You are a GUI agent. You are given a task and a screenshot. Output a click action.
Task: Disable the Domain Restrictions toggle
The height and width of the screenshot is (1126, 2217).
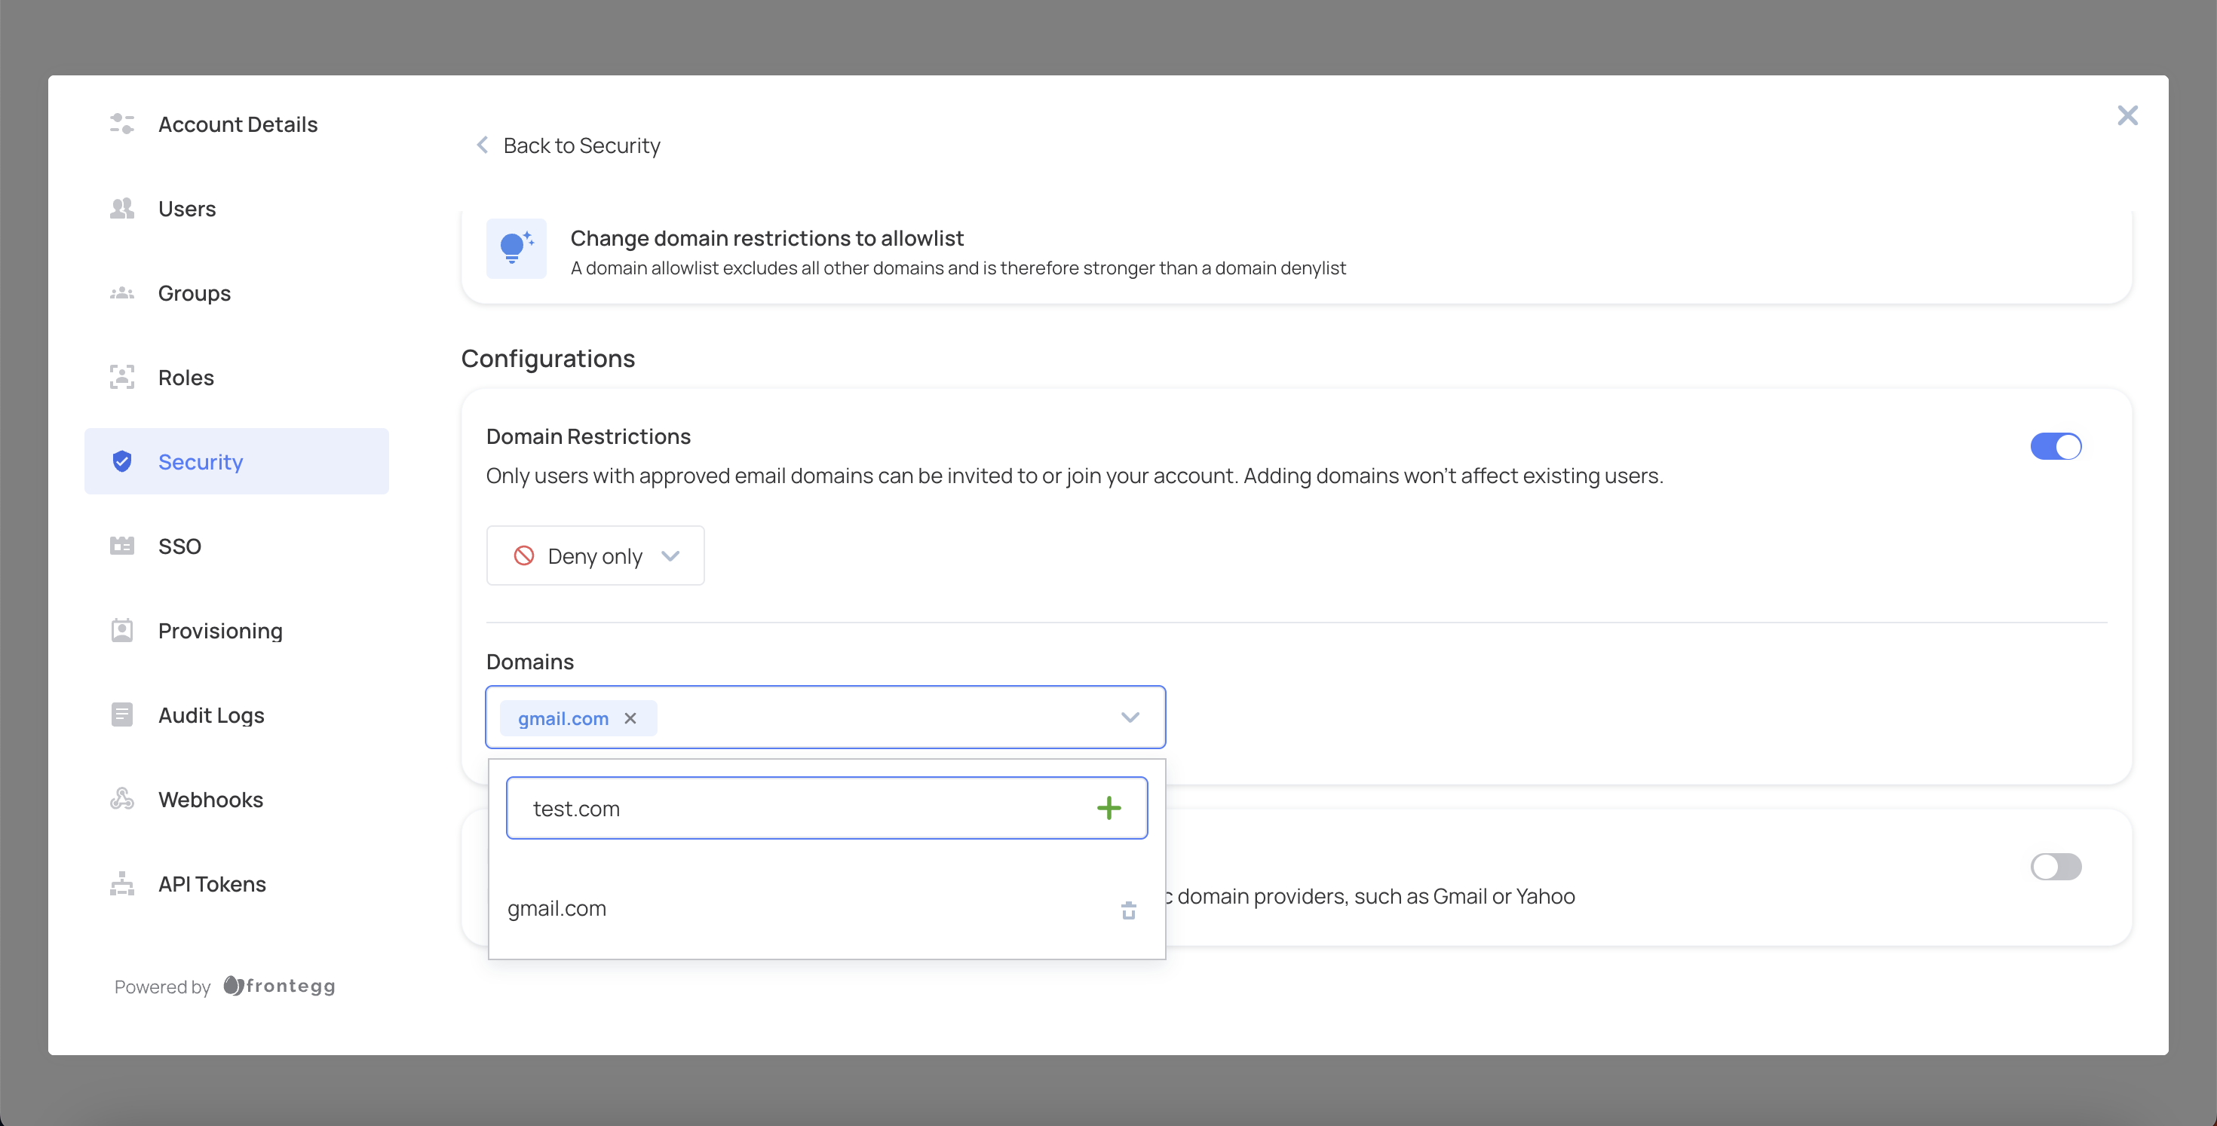2055,446
